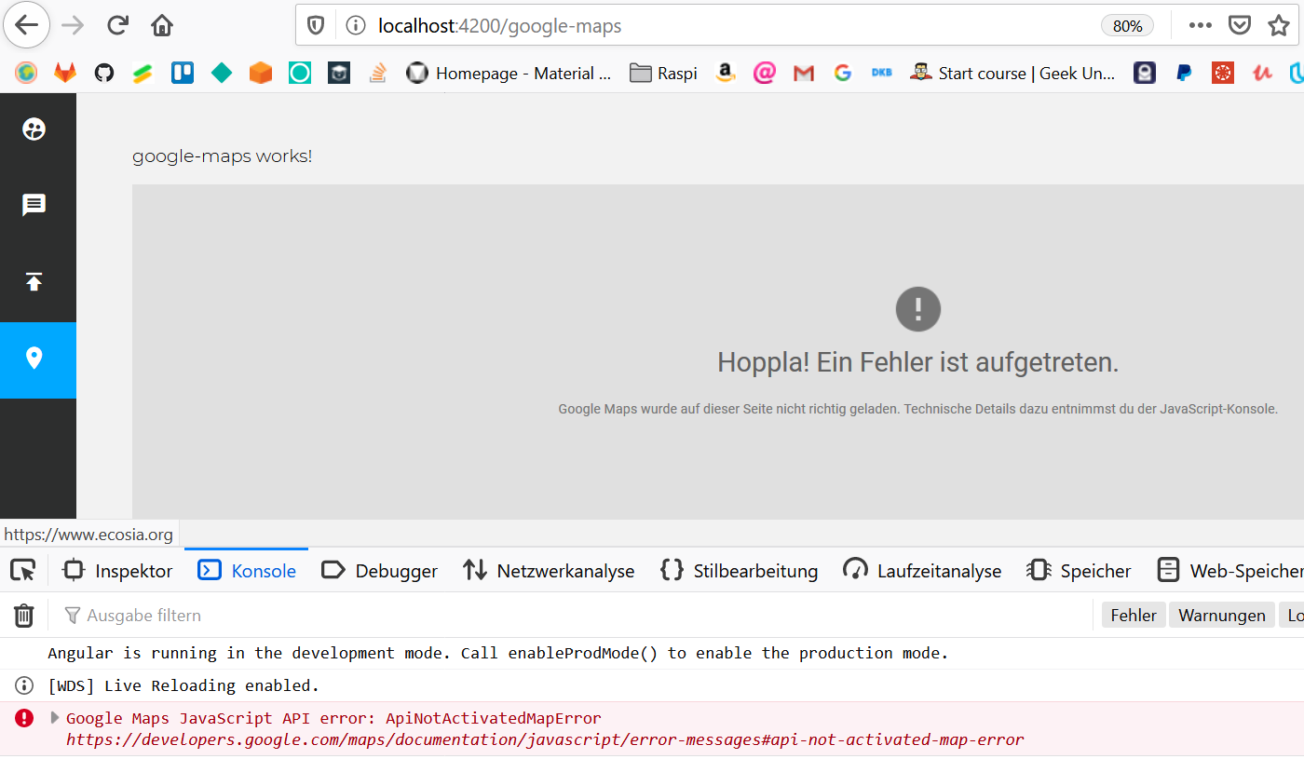The width and height of the screenshot is (1304, 759).
Task: Open the orange cube bookmark
Action: (x=261, y=73)
